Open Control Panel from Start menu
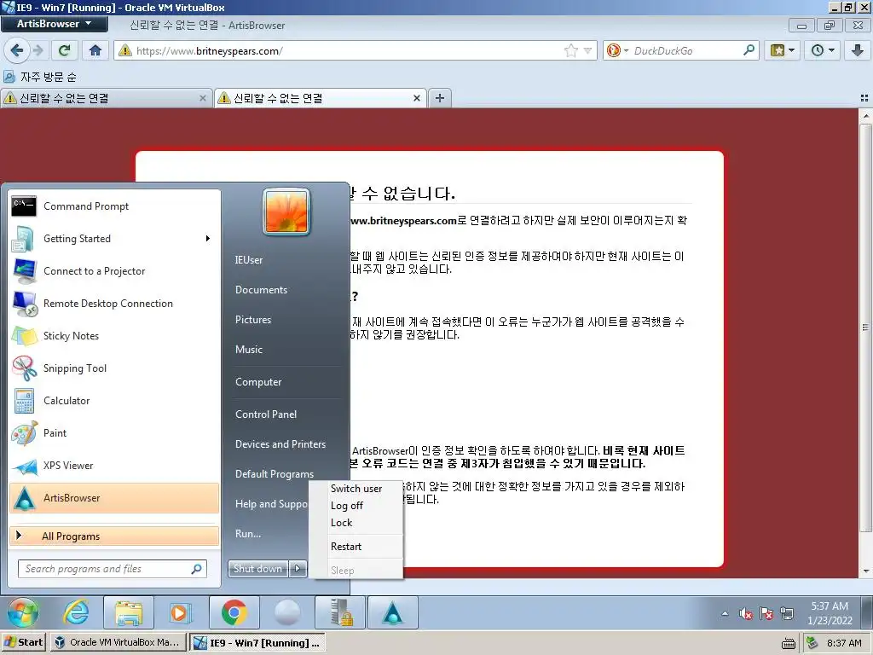Screen dimensions: 873x655 coord(266,414)
